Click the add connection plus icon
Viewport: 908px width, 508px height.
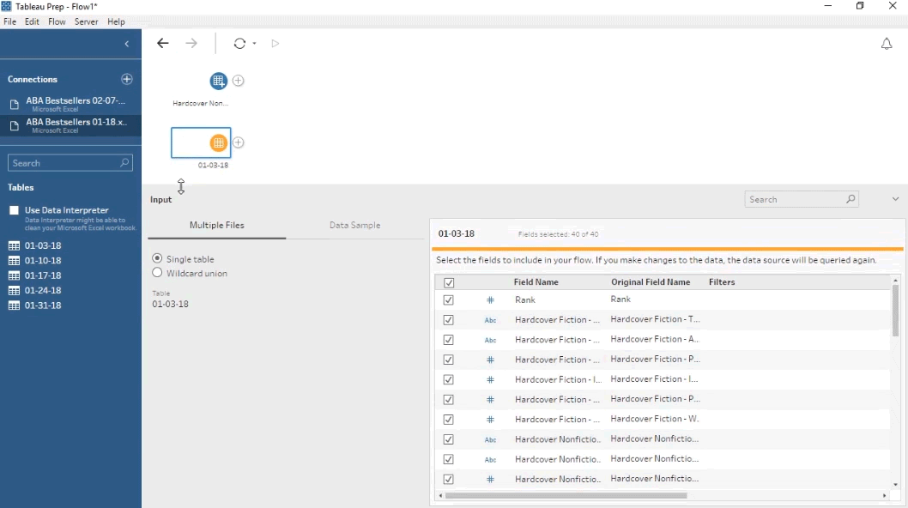pyautogui.click(x=127, y=79)
